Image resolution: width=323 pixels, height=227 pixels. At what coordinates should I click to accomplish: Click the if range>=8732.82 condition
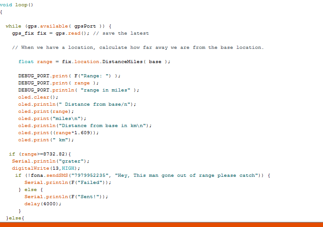click(40, 154)
